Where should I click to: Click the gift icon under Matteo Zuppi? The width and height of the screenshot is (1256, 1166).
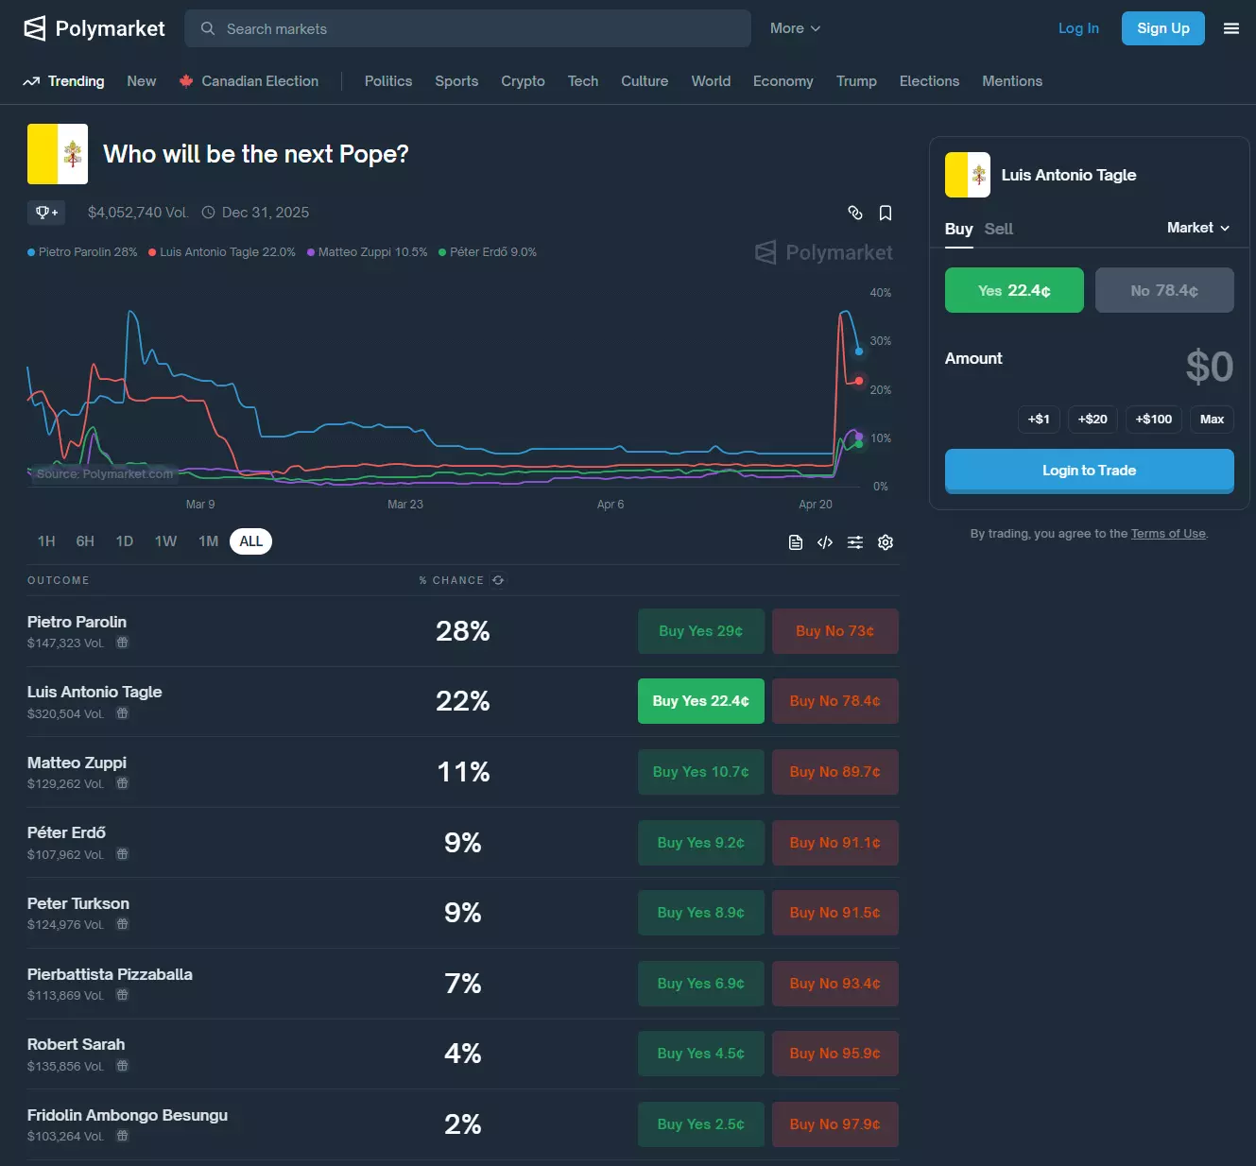[x=122, y=783]
